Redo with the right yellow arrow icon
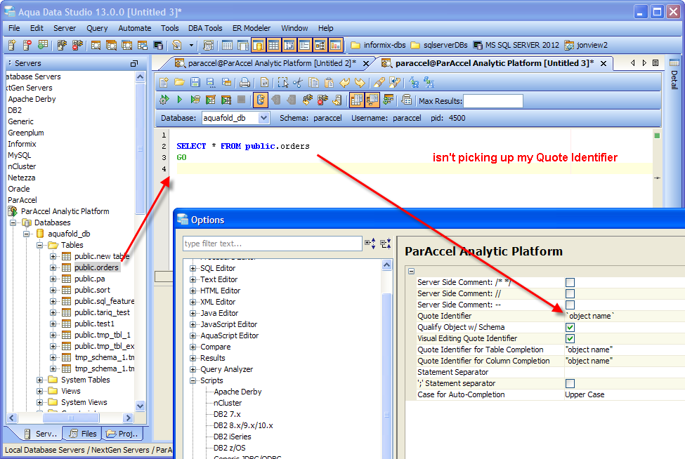Viewport: 685px width, 459px height. (360, 82)
